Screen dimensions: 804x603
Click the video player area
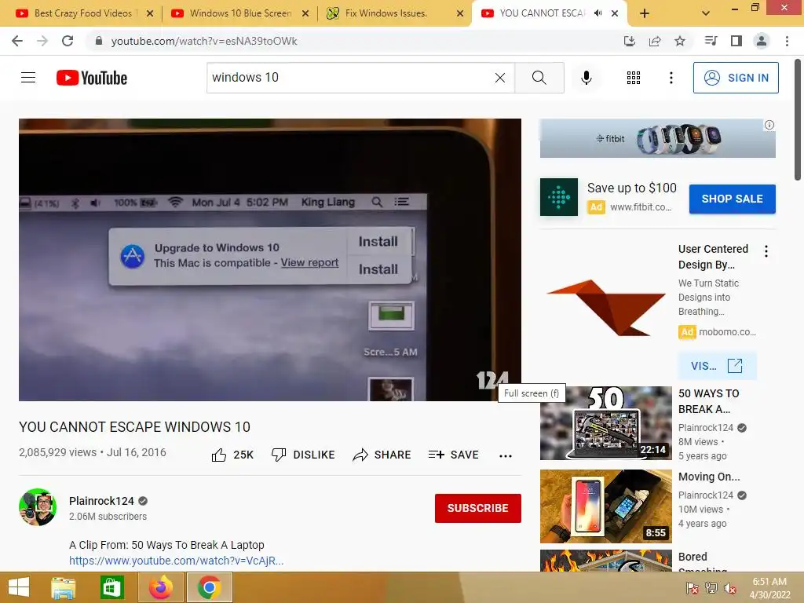(270, 259)
